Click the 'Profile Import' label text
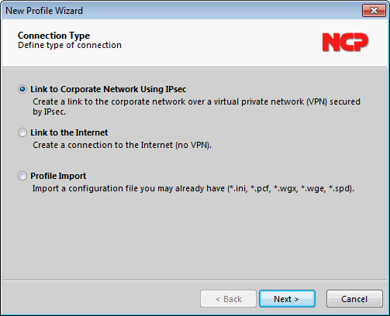Viewport: 390px width, 316px height. tap(58, 176)
